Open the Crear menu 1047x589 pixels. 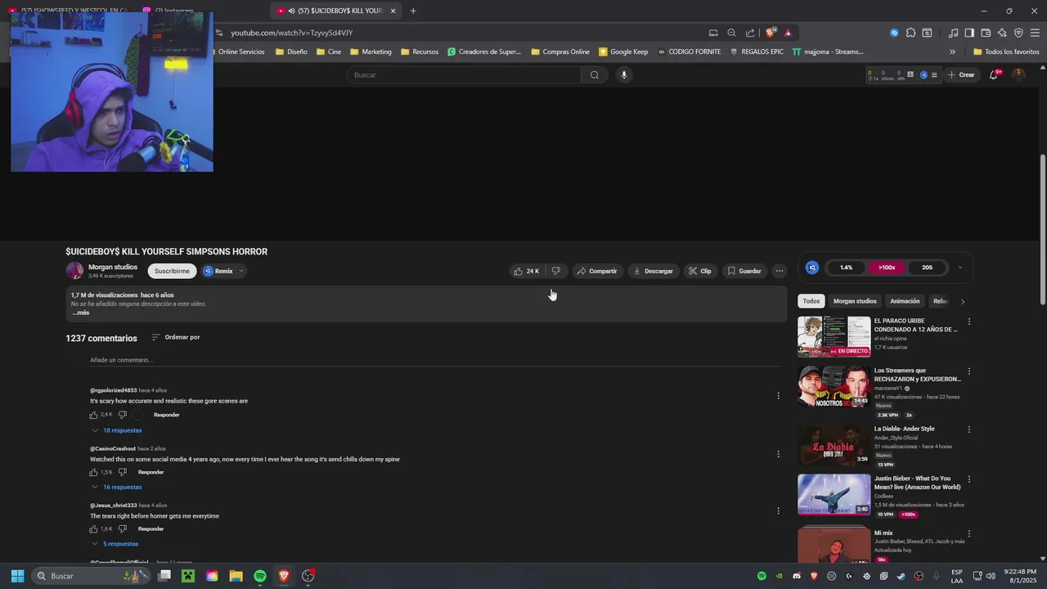(x=961, y=74)
